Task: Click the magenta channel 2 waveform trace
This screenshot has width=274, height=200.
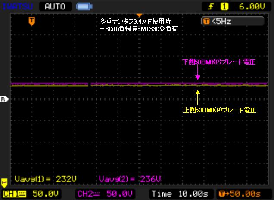Action: tap(129, 83)
